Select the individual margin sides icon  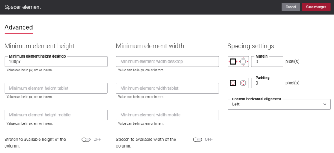coord(243,62)
